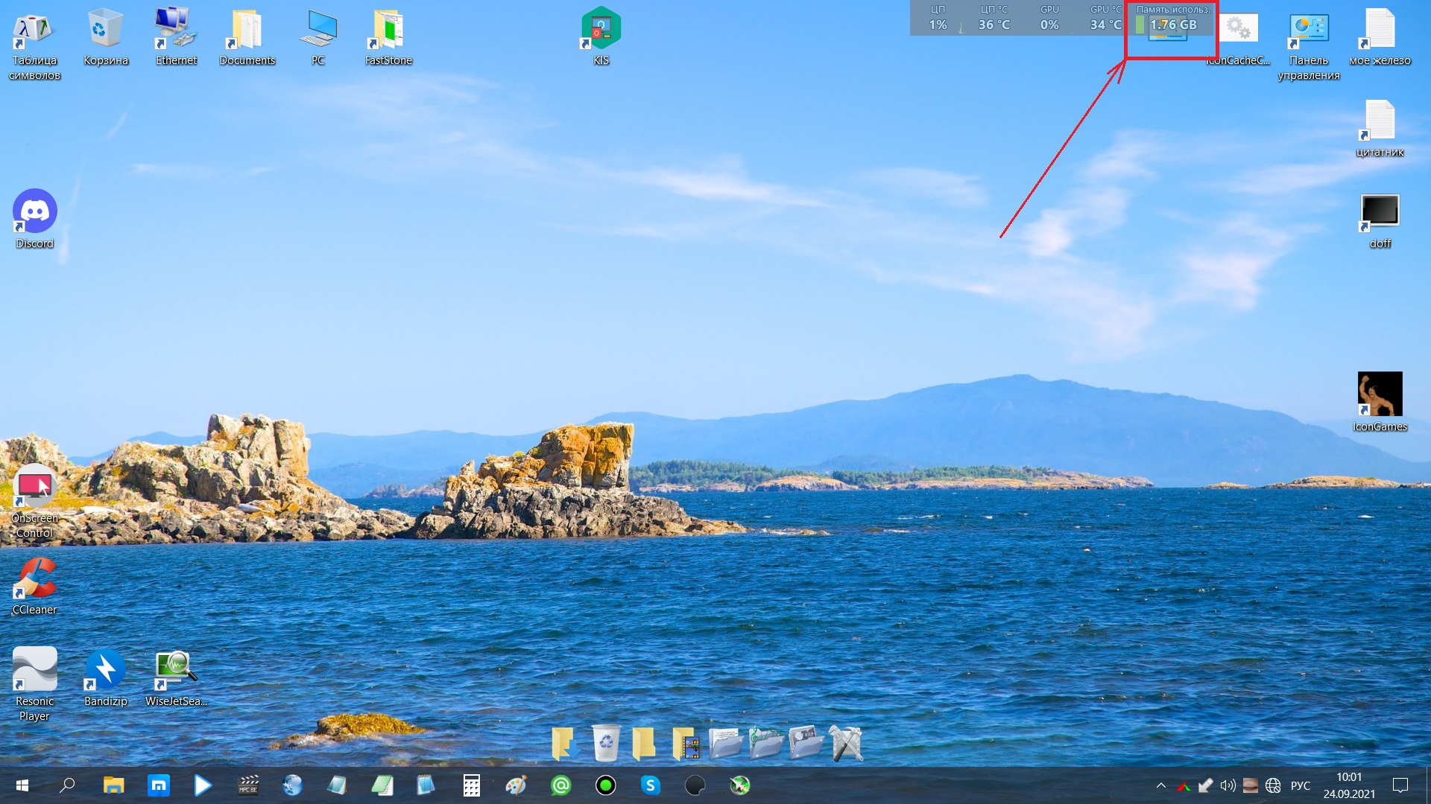
Task: Launch OnScreen Control shortcut
Action: 34,487
